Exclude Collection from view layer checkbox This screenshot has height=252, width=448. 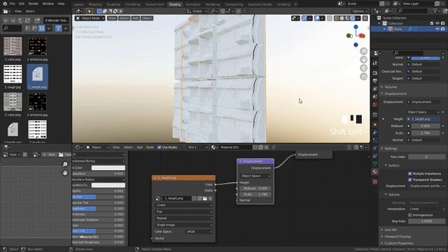click(x=431, y=23)
